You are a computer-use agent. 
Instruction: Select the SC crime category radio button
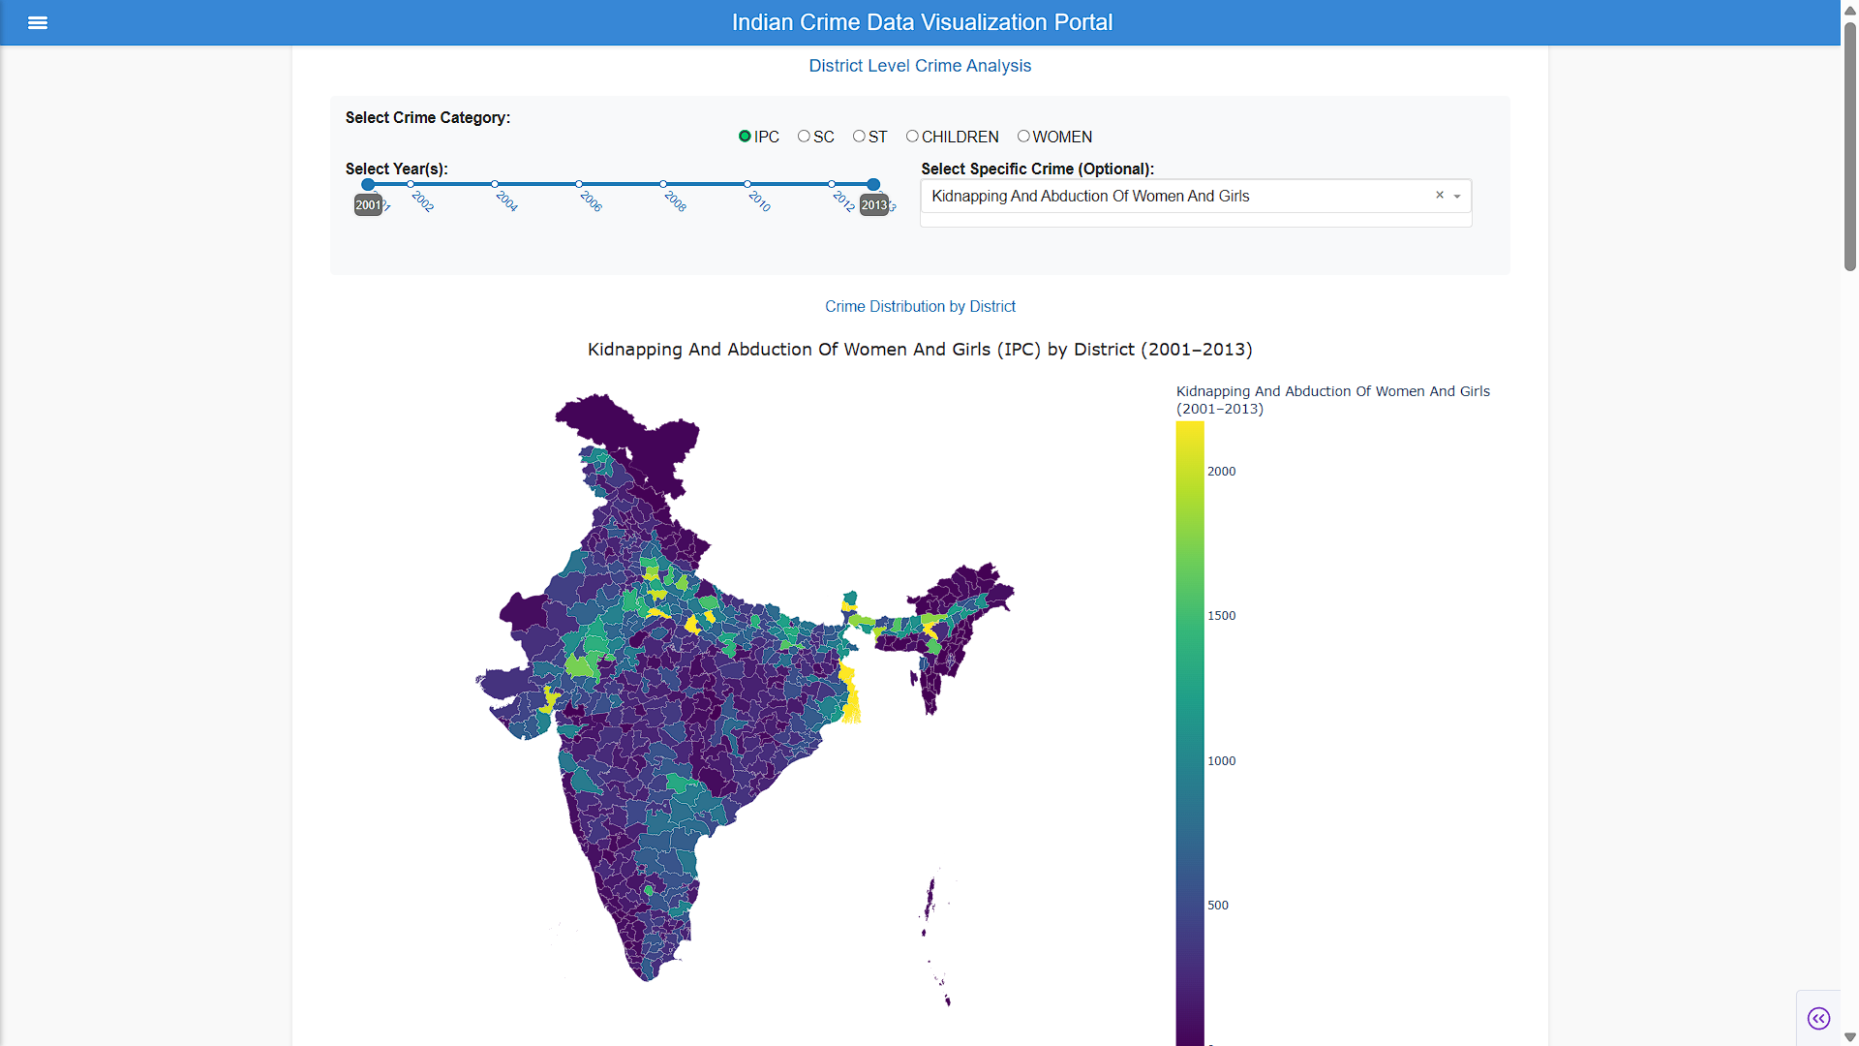(x=804, y=137)
